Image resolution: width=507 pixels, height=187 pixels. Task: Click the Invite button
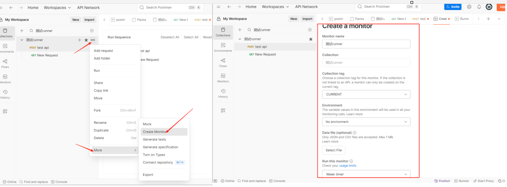(453, 7)
